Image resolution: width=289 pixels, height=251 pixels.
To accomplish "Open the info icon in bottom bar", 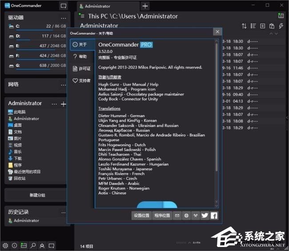I will click(x=15, y=246).
